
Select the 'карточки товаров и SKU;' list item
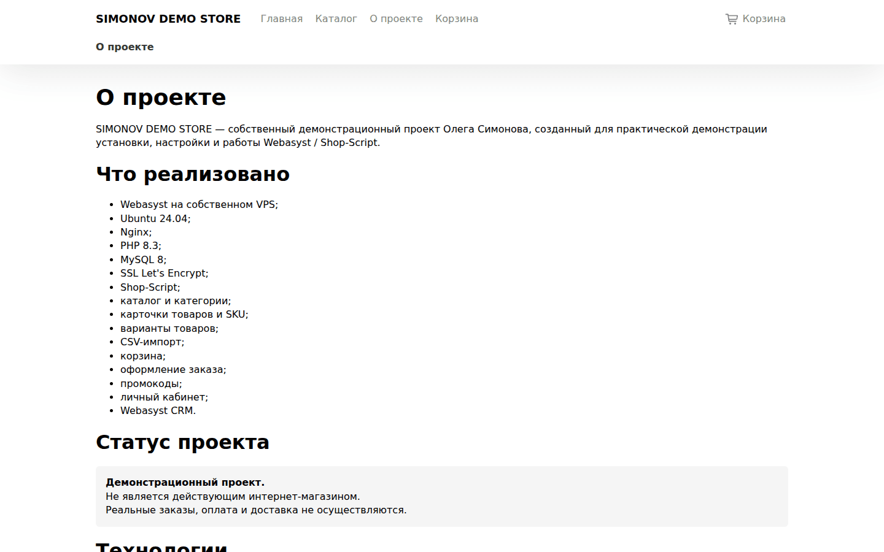pyautogui.click(x=184, y=315)
